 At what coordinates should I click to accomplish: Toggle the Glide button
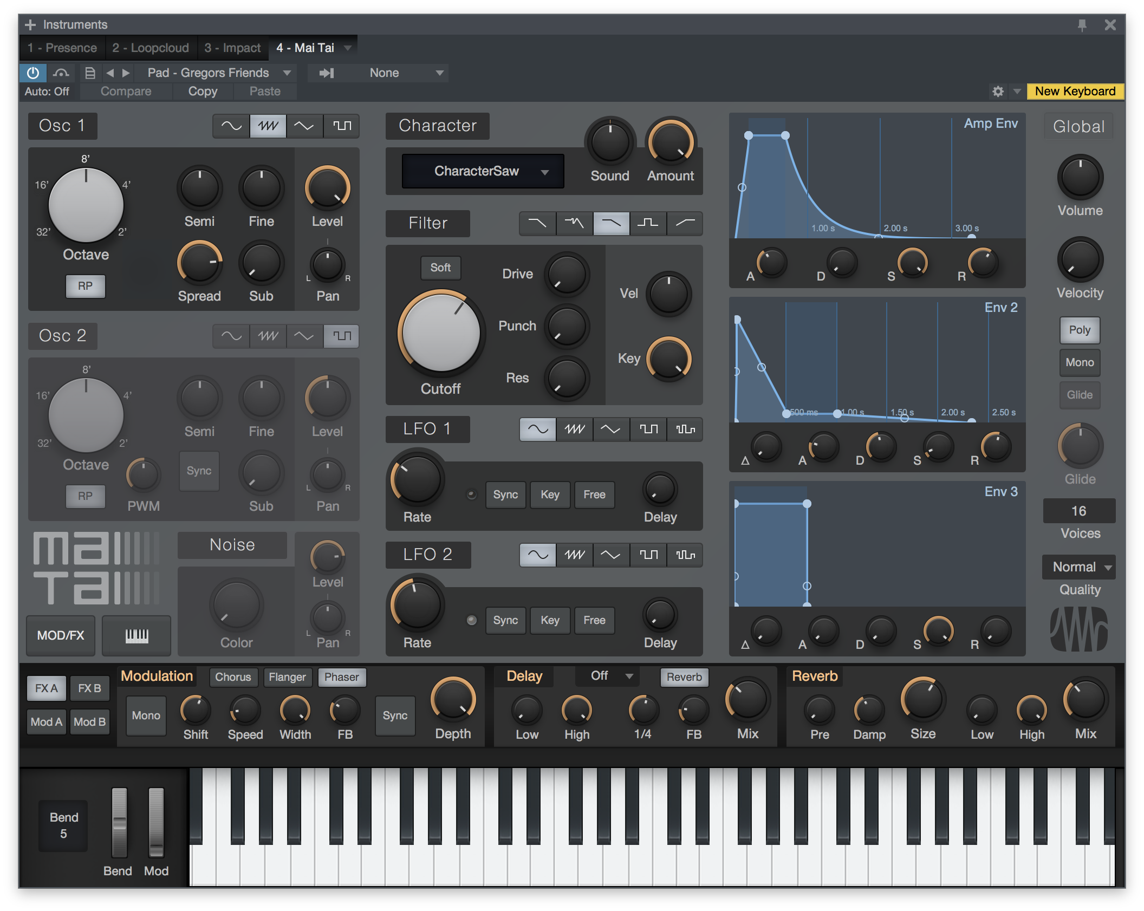(1080, 395)
